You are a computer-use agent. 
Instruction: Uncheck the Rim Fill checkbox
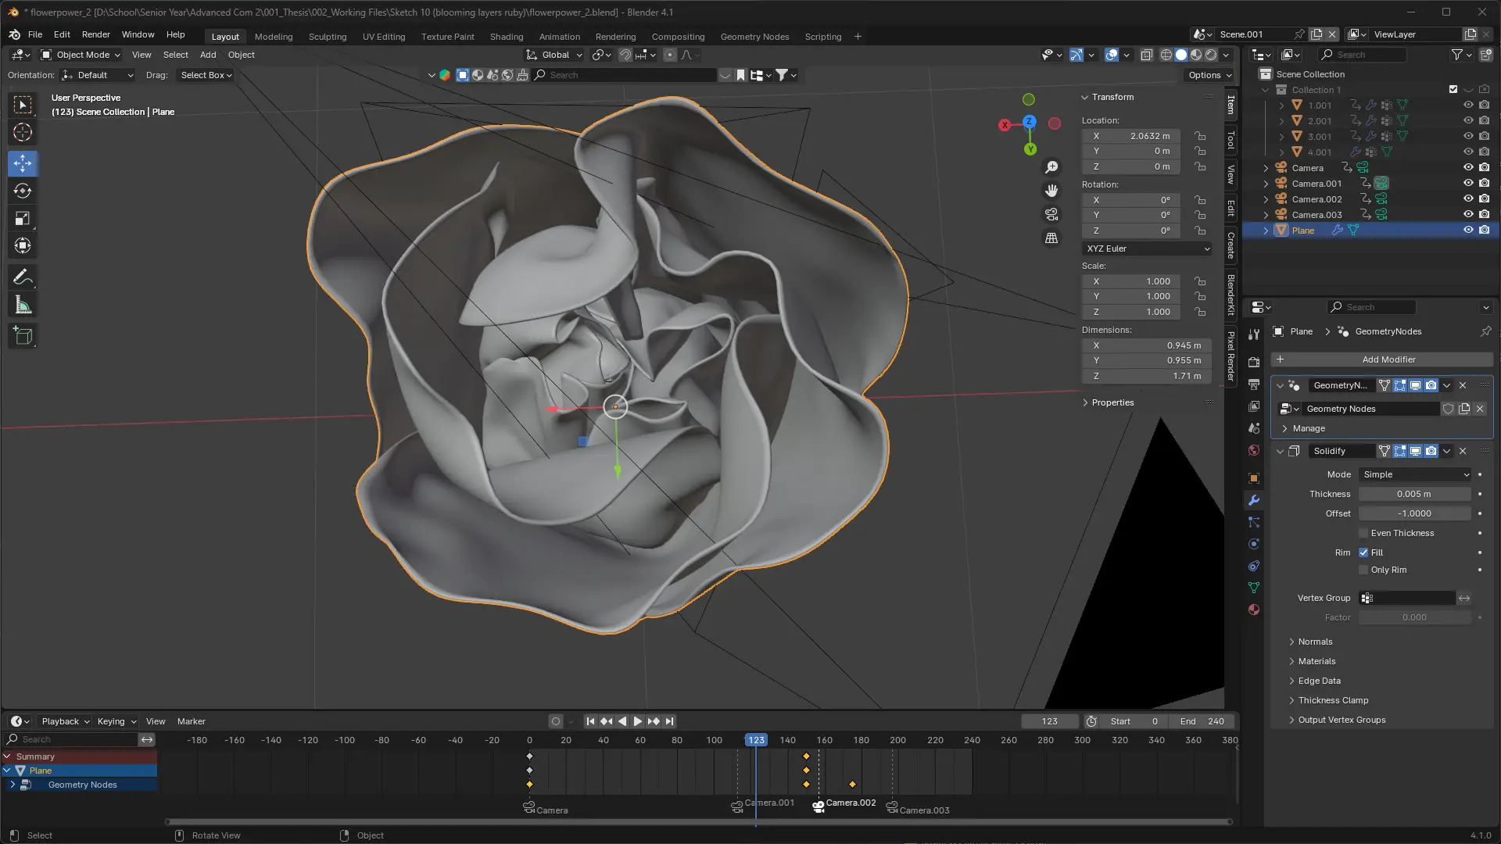click(1363, 553)
